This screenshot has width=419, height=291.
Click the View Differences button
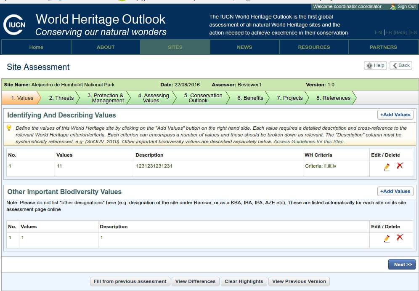click(x=195, y=281)
